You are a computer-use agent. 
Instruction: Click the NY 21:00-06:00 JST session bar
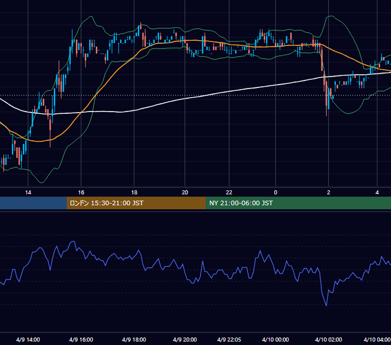pos(298,203)
